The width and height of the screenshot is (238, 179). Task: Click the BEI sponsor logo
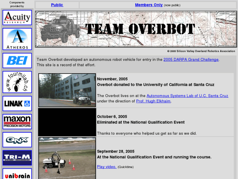pos(17,60)
